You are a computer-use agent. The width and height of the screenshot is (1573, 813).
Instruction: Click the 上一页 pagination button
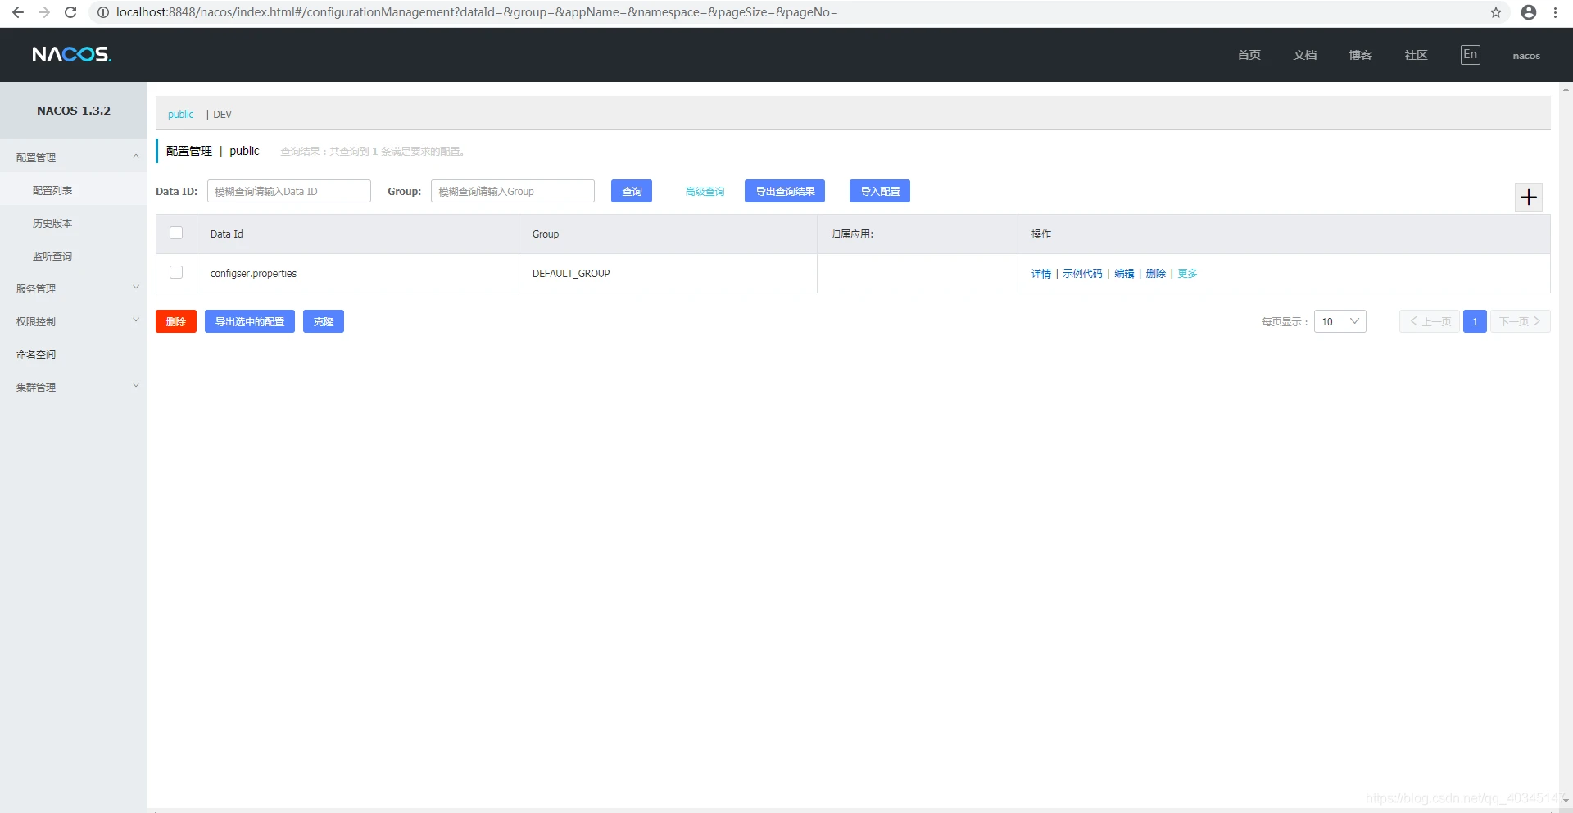pyautogui.click(x=1430, y=321)
